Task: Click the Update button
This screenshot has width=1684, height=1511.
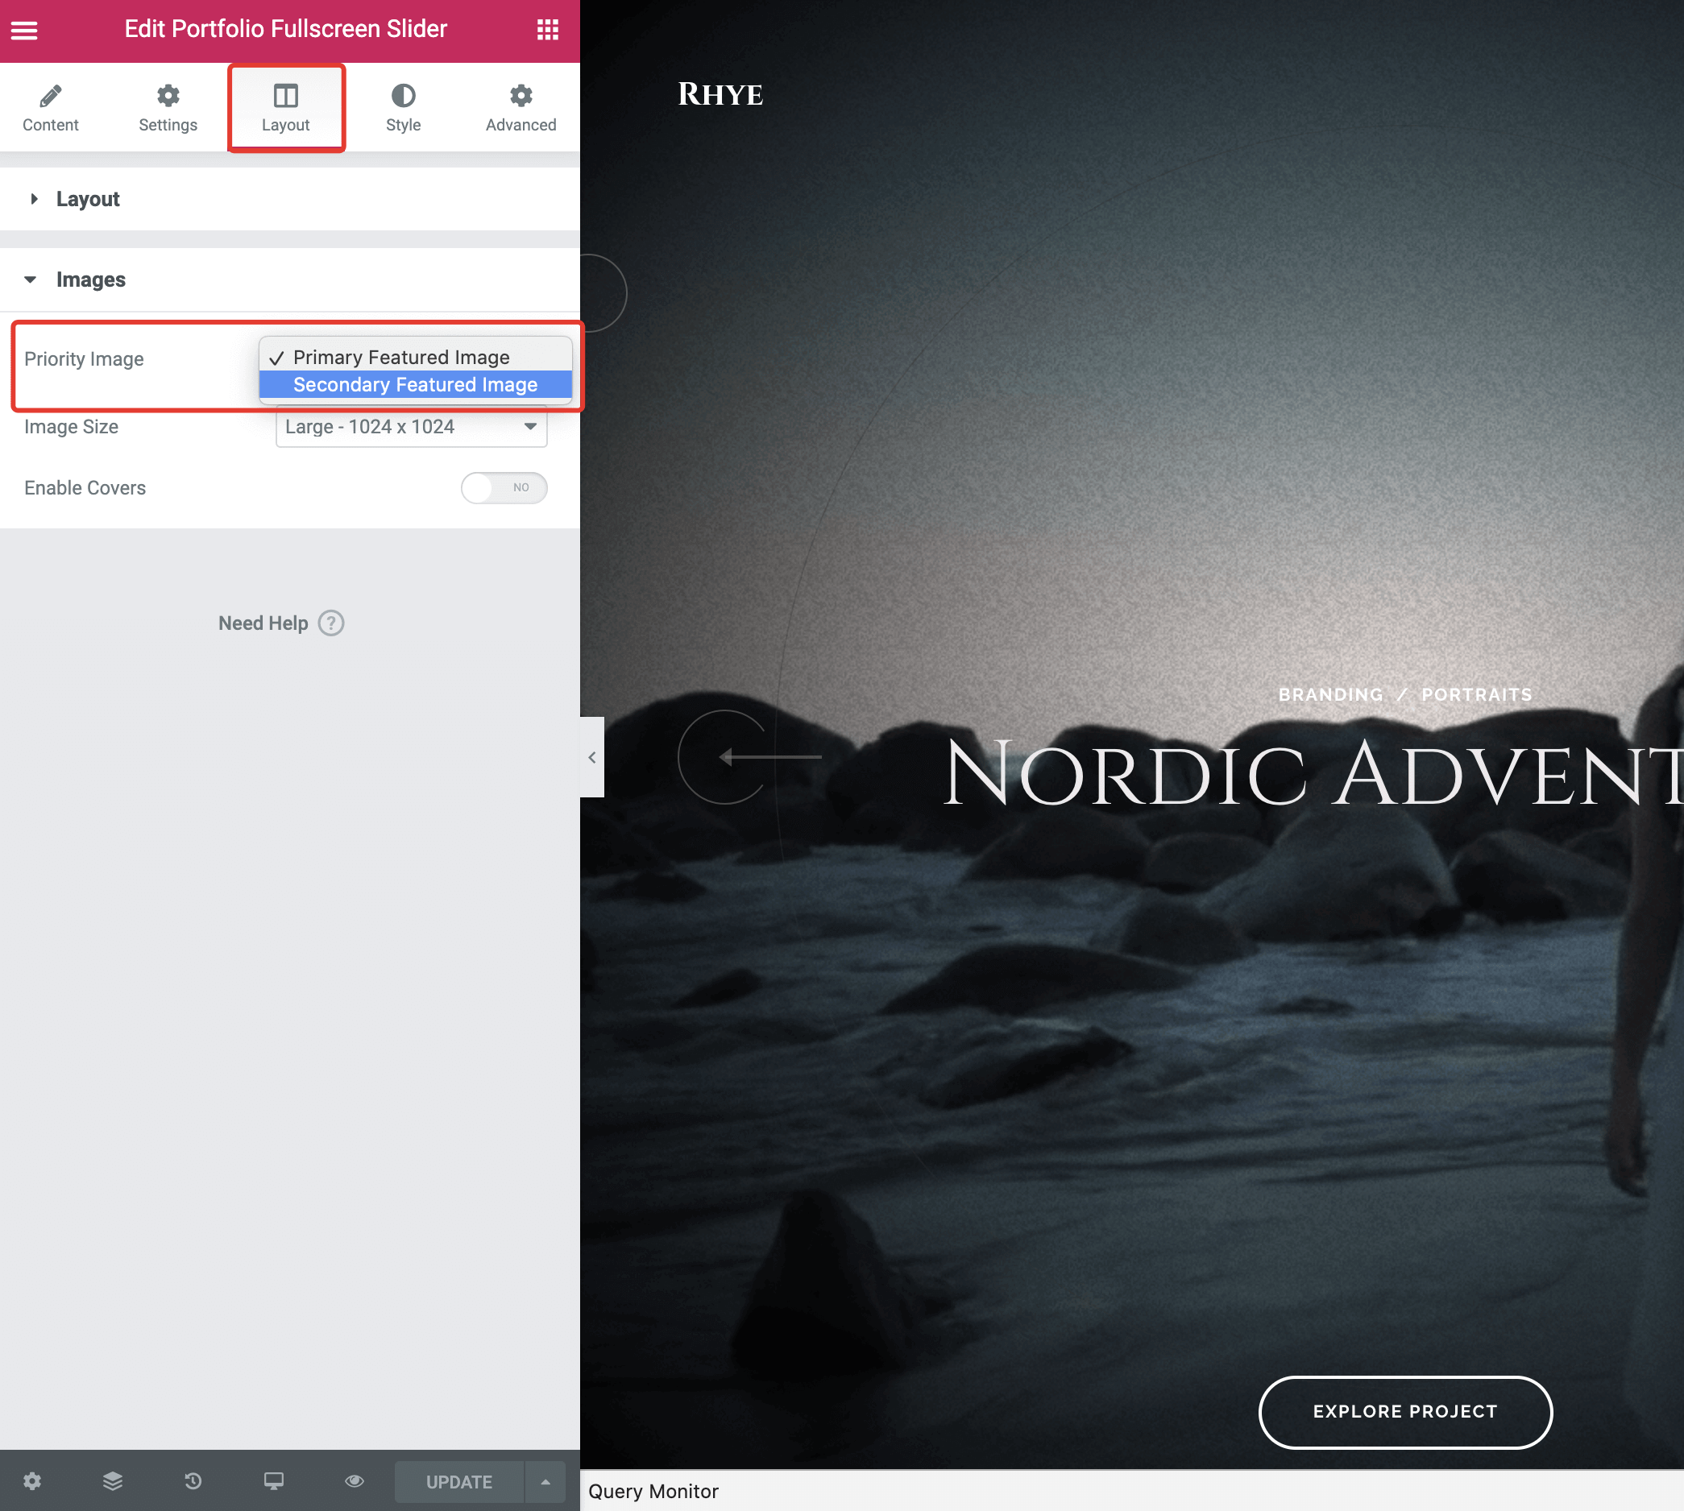Action: pos(458,1482)
